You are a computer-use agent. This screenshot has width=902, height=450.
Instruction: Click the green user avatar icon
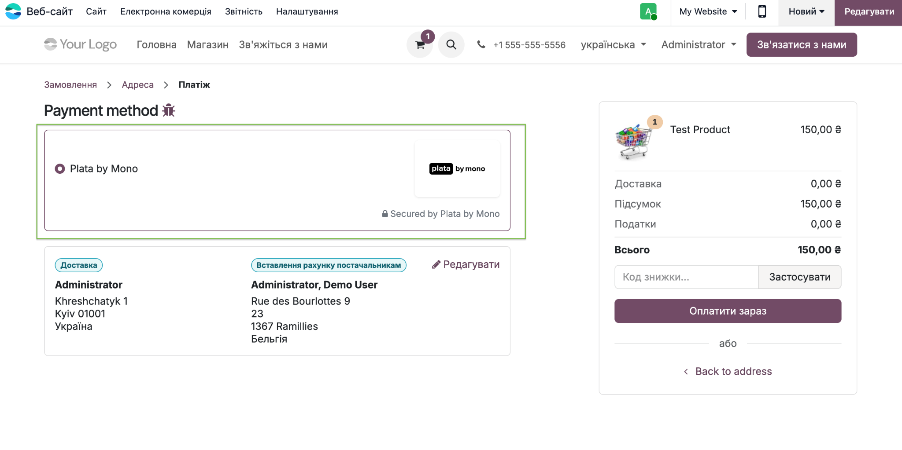point(648,11)
